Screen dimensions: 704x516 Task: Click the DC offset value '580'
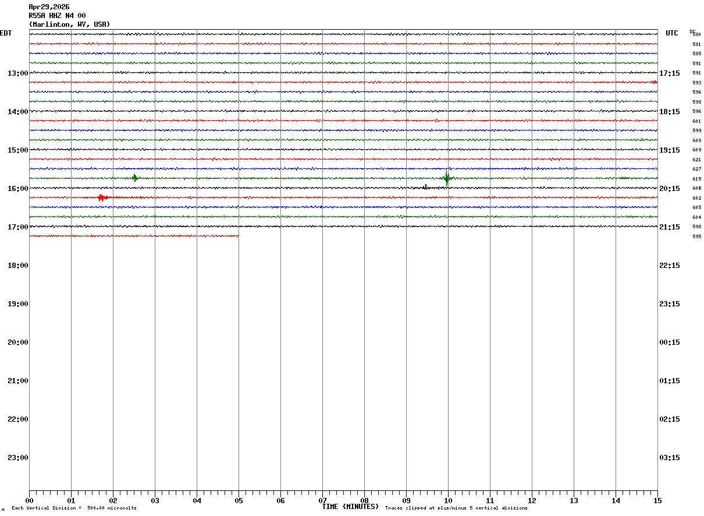[x=697, y=34]
